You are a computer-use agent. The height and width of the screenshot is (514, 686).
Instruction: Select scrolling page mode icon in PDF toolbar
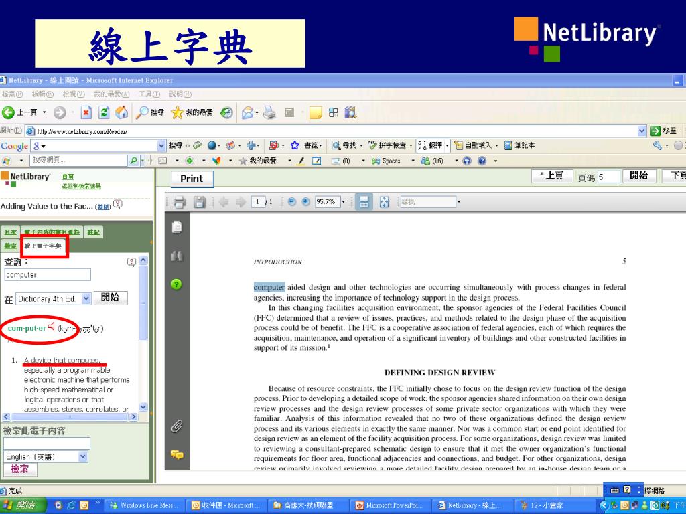[x=364, y=202]
